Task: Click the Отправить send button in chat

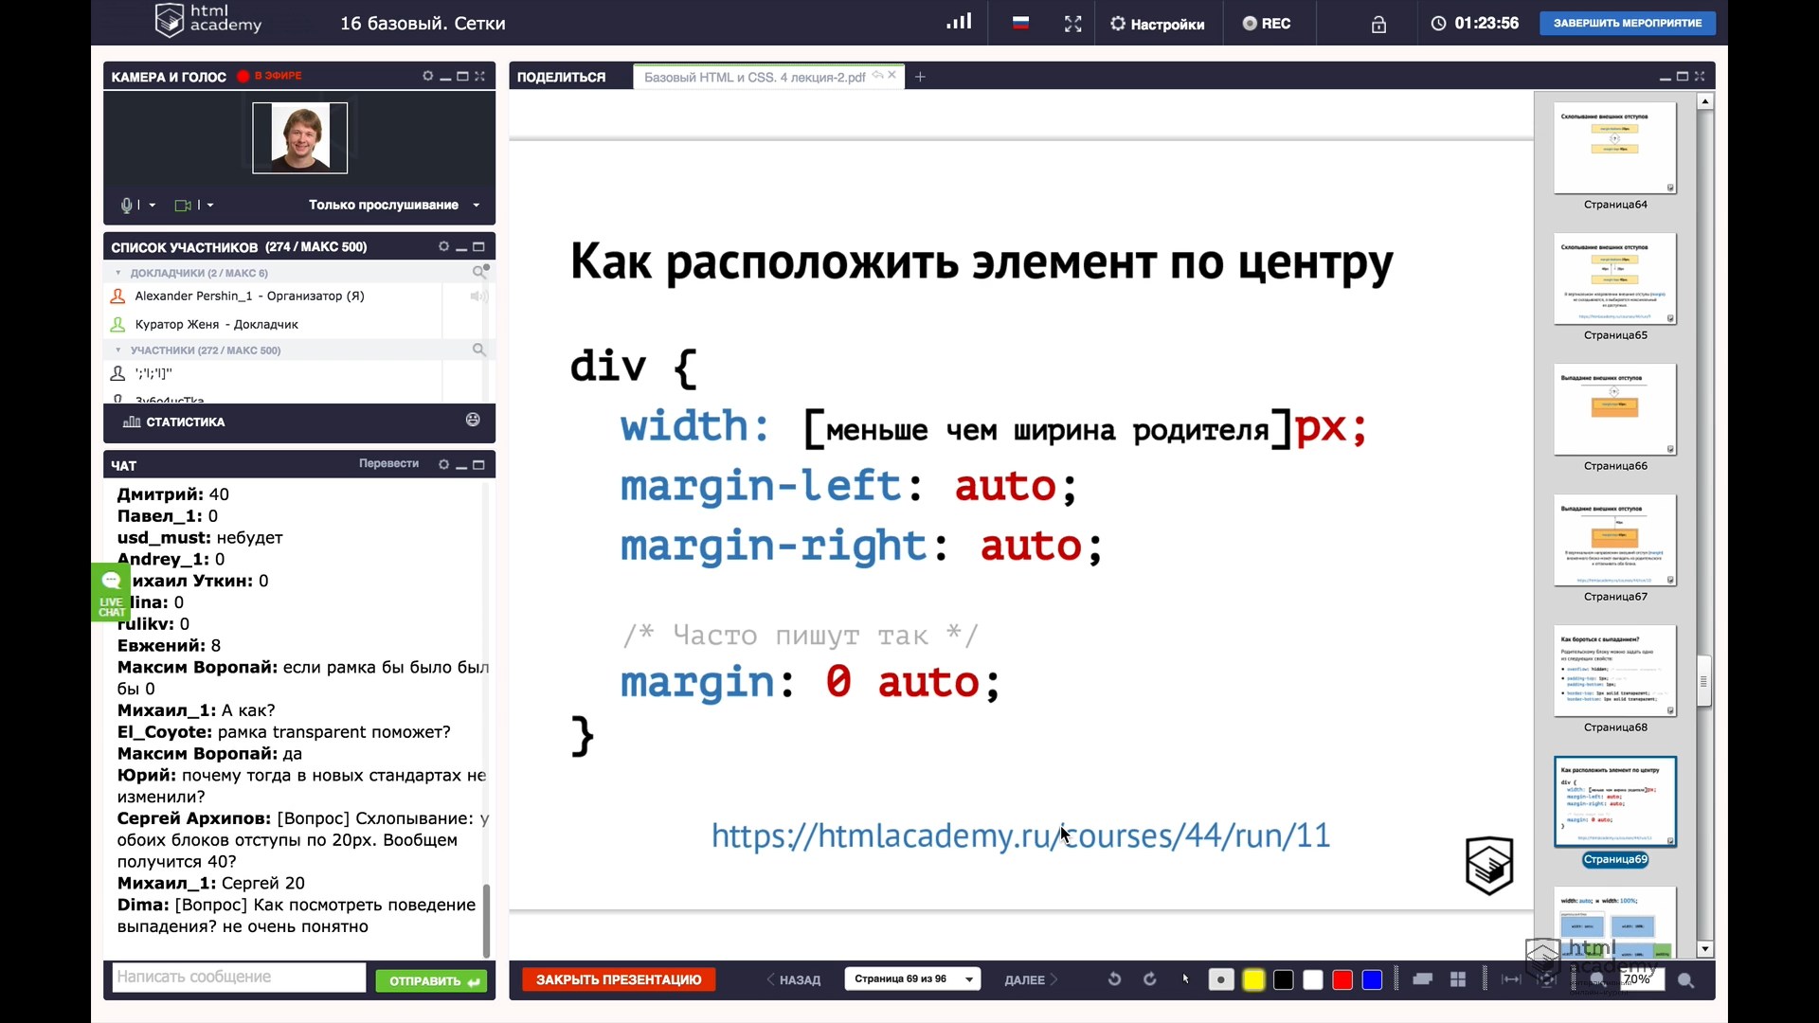Action: click(432, 980)
